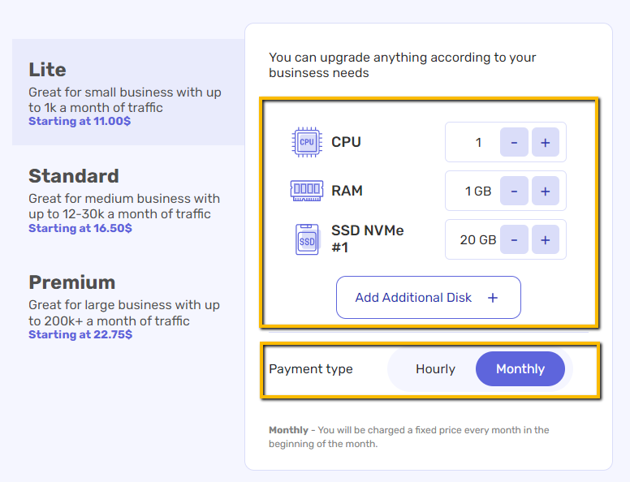Increase SSD NVMe size with plus
630x482 pixels.
tap(546, 239)
